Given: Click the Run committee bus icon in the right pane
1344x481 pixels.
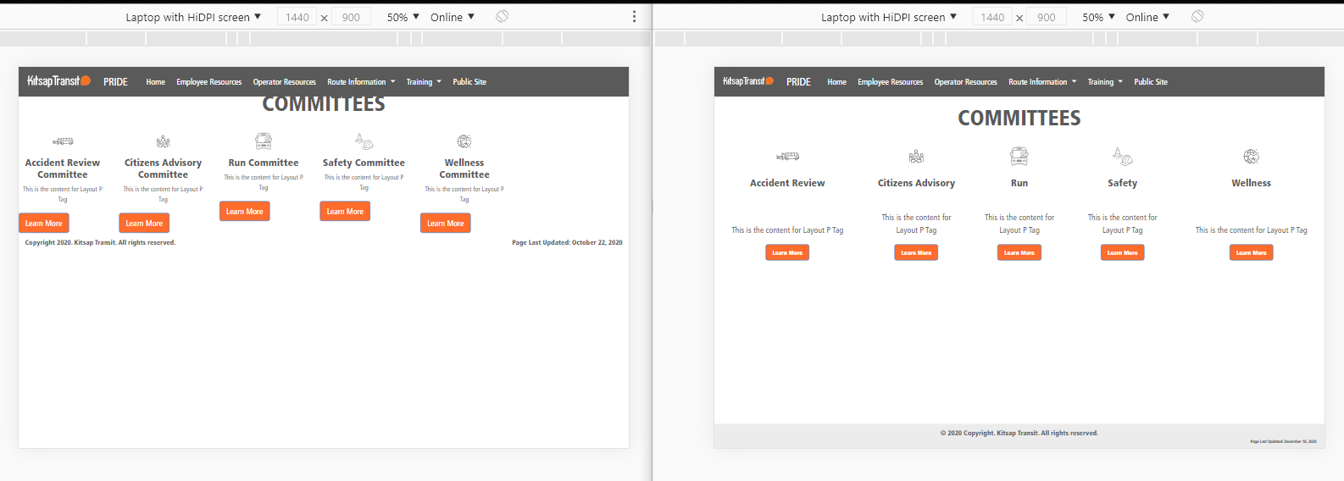Looking at the screenshot, I should click(x=1019, y=156).
